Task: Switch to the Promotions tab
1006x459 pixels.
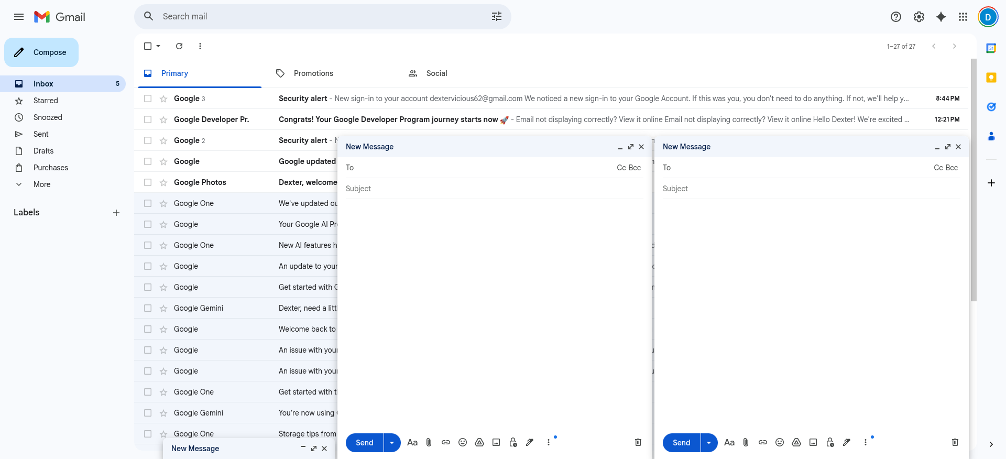Action: click(313, 73)
